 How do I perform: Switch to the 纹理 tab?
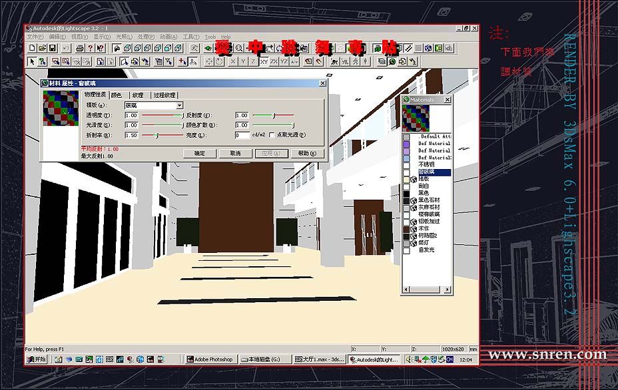pyautogui.click(x=138, y=95)
